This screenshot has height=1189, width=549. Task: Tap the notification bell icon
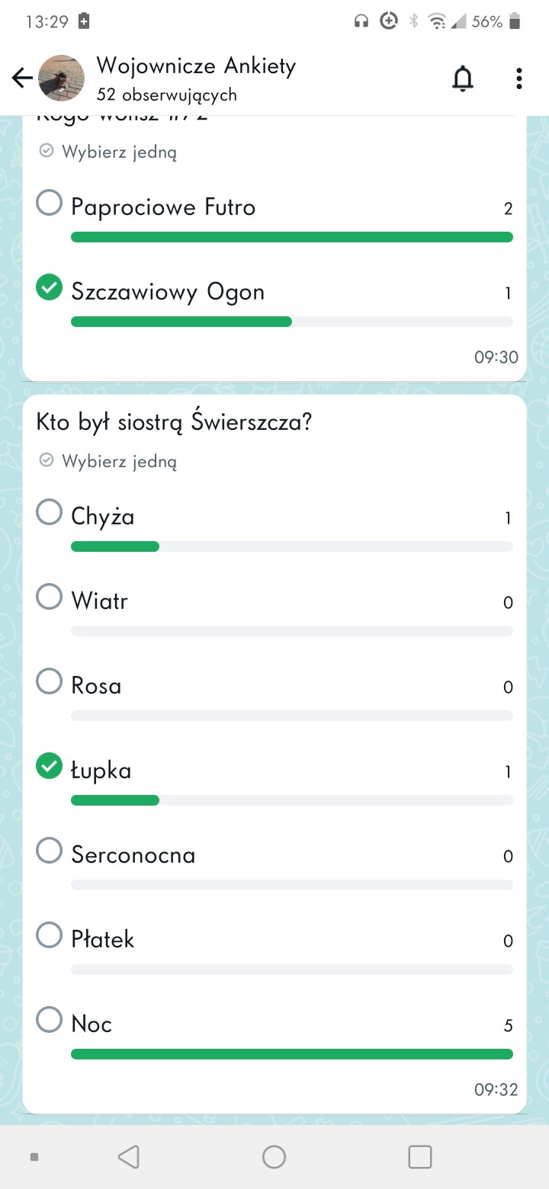[x=463, y=79]
